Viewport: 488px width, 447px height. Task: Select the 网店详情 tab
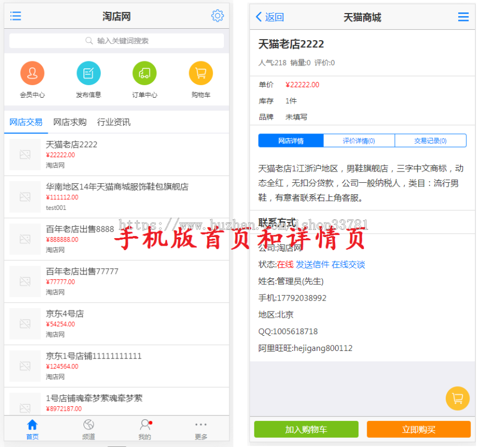(291, 141)
